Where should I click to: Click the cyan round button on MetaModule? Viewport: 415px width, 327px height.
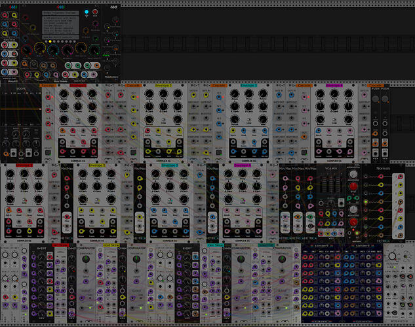[x=87, y=12]
